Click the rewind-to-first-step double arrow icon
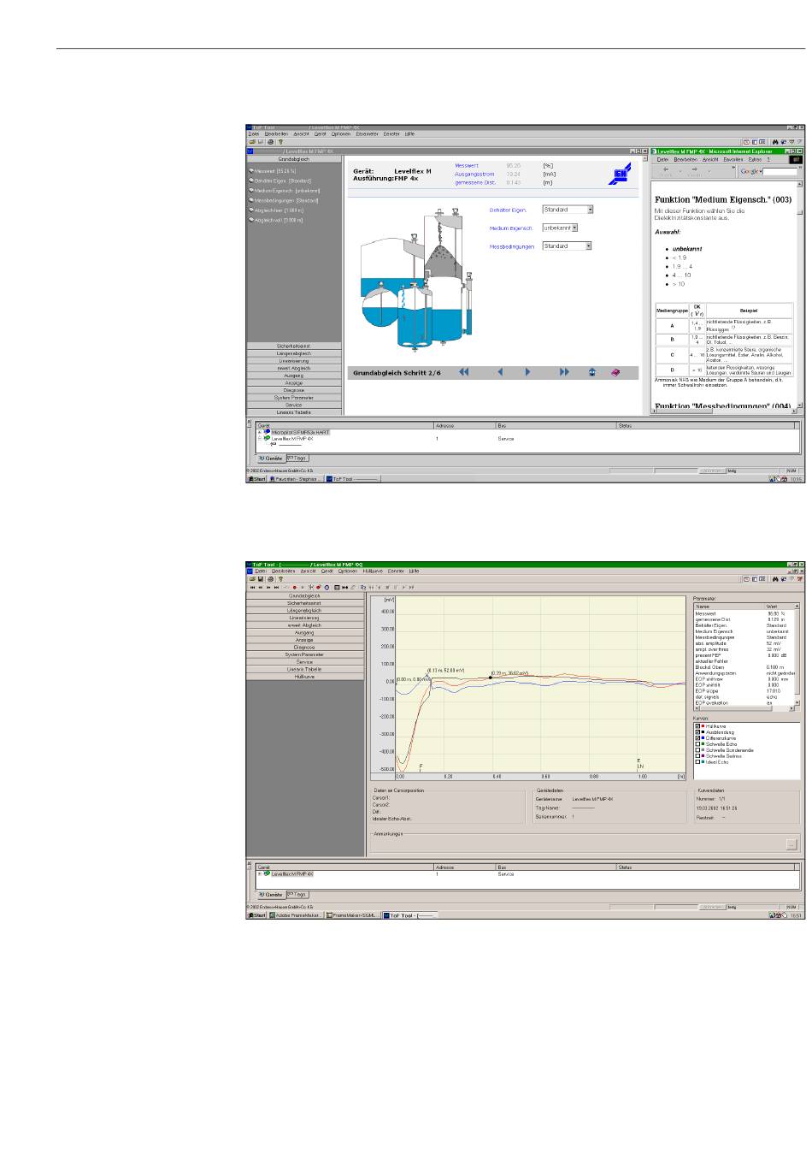This screenshot has width=812, height=1172. (x=463, y=372)
